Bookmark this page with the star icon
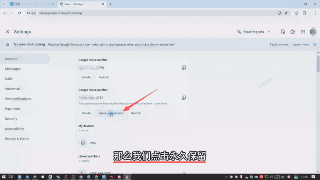 [x=286, y=13]
